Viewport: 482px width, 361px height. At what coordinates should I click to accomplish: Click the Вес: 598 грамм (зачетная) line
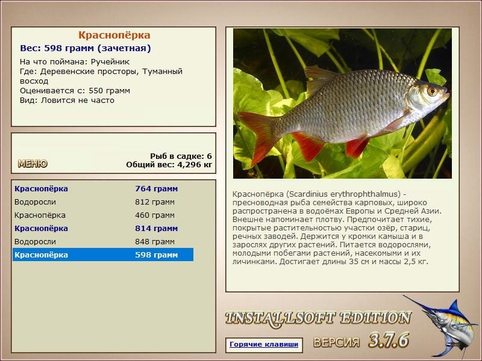point(86,49)
